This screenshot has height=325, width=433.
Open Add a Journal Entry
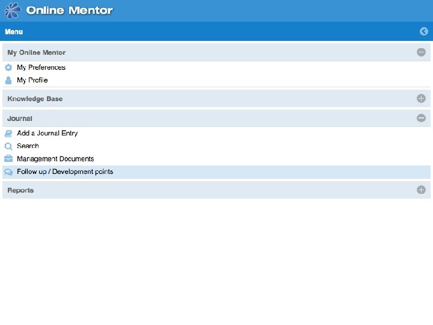(48, 133)
